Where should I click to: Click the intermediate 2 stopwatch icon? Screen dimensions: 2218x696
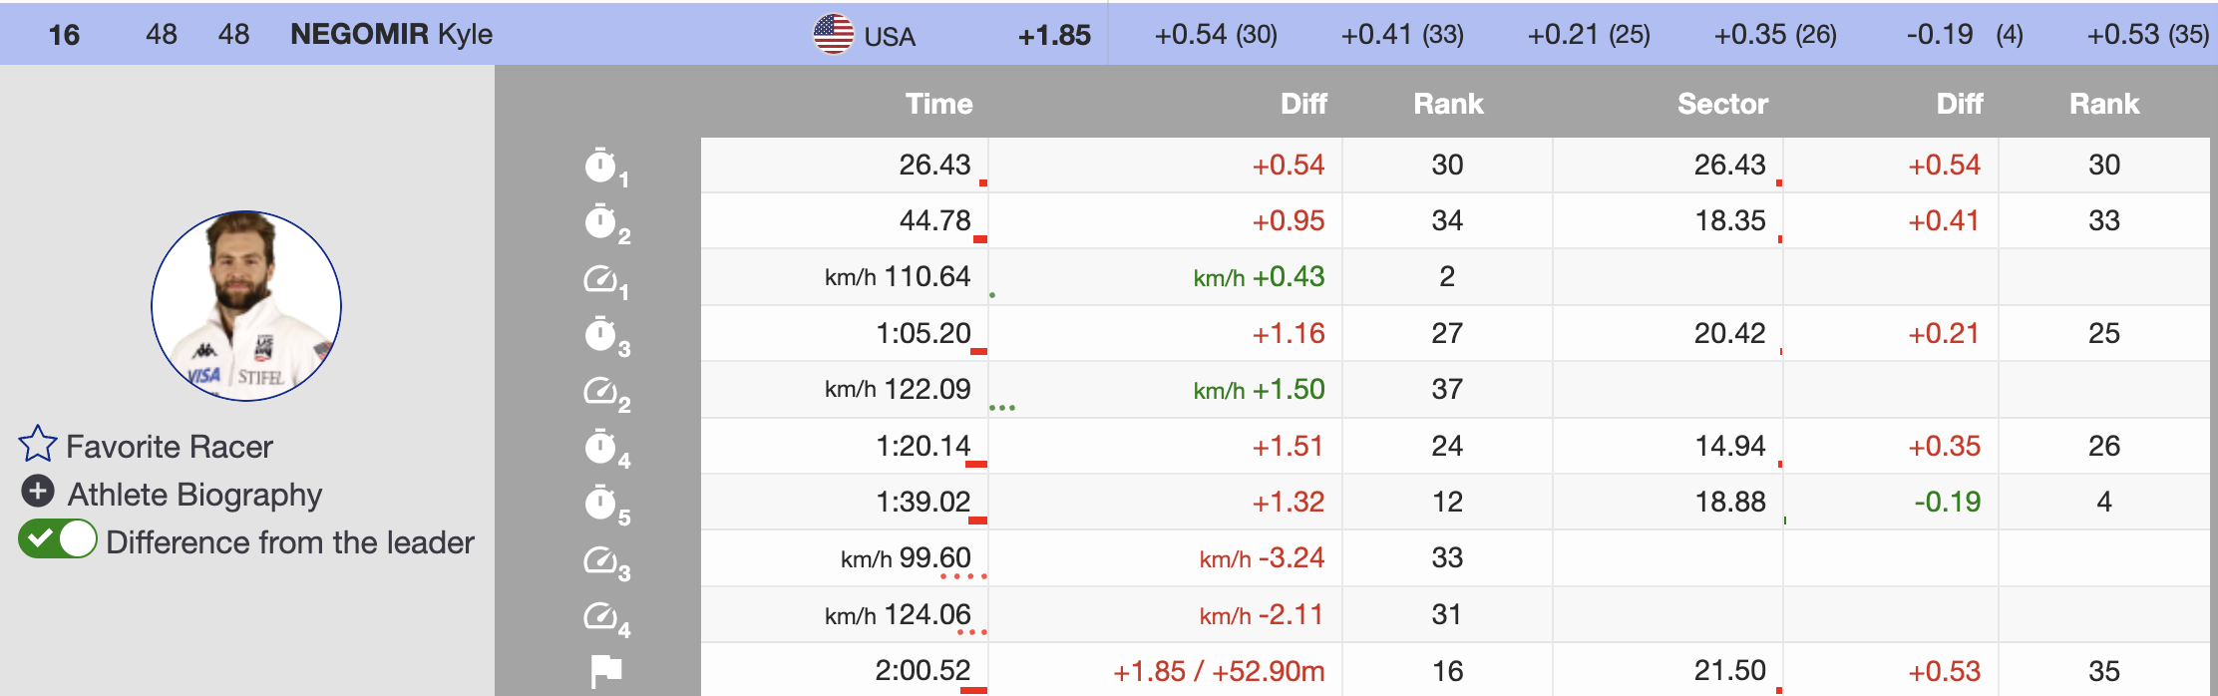coord(601,221)
